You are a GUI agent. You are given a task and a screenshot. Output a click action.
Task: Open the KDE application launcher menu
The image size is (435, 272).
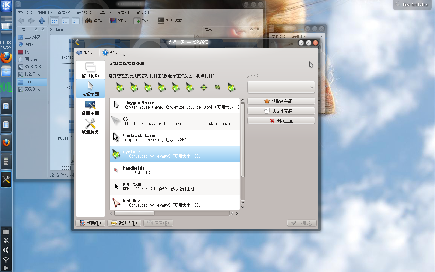coord(6,6)
